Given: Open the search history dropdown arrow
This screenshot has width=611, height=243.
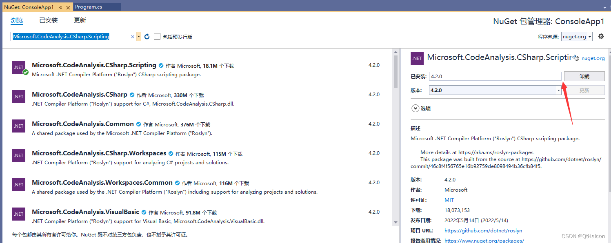Looking at the screenshot, I should [x=139, y=37].
